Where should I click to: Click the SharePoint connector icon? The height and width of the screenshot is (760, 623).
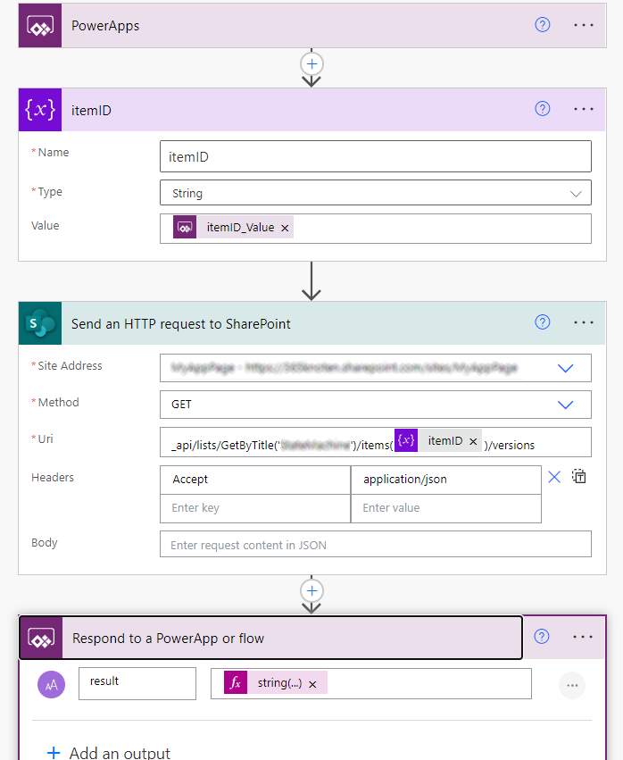(x=40, y=323)
